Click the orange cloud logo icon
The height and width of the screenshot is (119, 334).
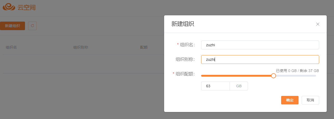9,7
